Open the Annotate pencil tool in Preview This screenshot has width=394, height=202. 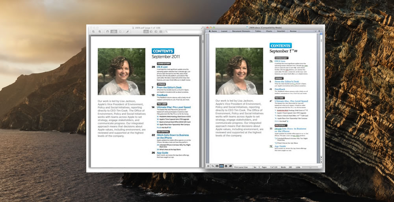coord(127,32)
